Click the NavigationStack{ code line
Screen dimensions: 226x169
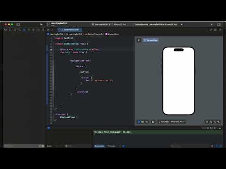(81, 61)
